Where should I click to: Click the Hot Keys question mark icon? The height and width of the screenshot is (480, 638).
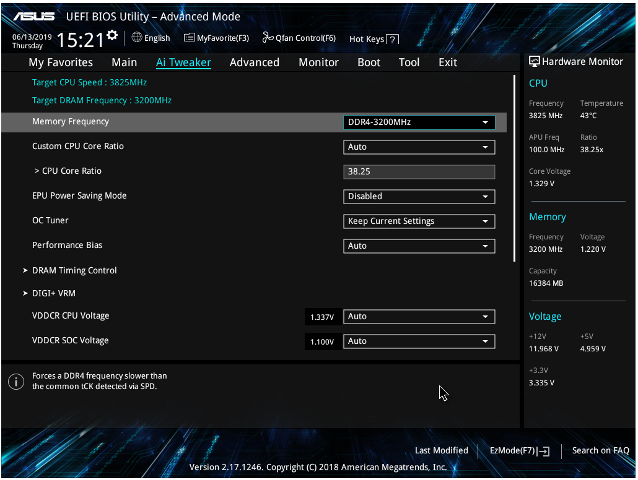click(392, 40)
